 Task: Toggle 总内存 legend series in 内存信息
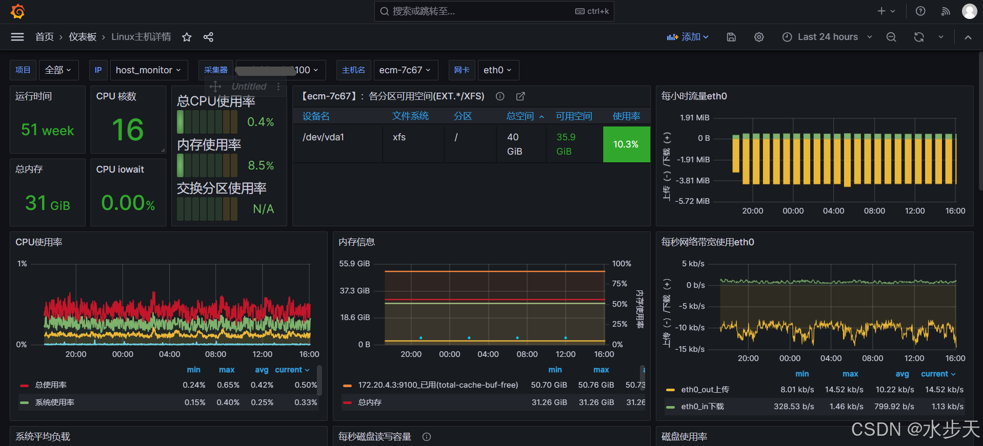click(370, 402)
